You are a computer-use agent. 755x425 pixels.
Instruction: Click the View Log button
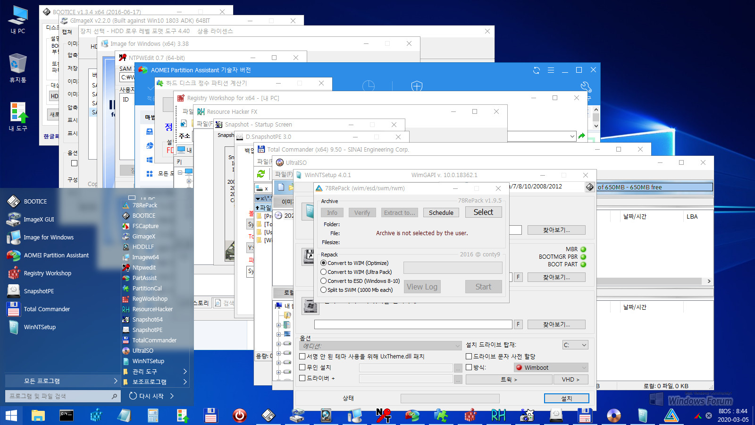coord(422,287)
